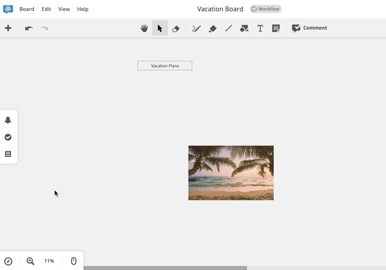This screenshot has height=270, width=386.
Task: Select the Line tool
Action: pos(229,28)
